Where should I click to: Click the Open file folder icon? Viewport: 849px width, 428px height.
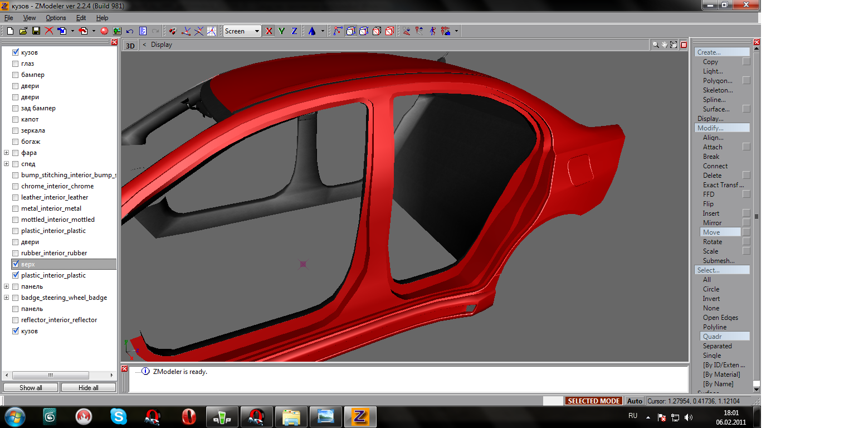(x=23, y=31)
